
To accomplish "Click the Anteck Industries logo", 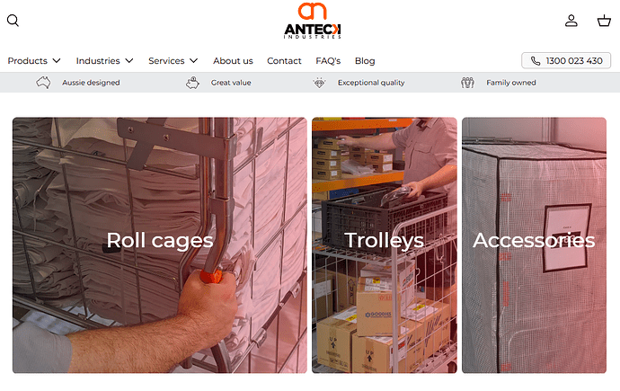I will click(313, 21).
